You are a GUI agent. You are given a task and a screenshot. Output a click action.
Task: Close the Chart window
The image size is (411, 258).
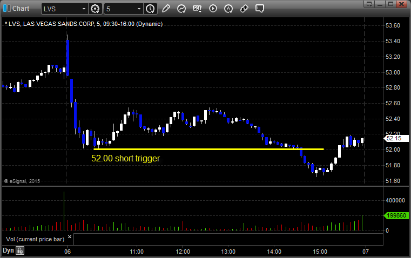pyautogui.click(x=402, y=4)
